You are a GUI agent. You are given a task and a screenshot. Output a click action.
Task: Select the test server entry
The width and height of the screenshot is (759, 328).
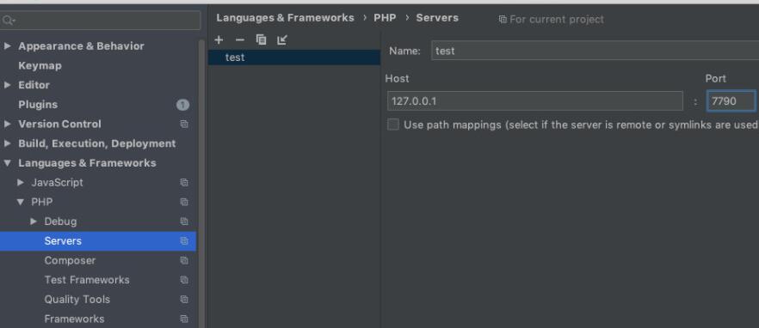pos(294,58)
